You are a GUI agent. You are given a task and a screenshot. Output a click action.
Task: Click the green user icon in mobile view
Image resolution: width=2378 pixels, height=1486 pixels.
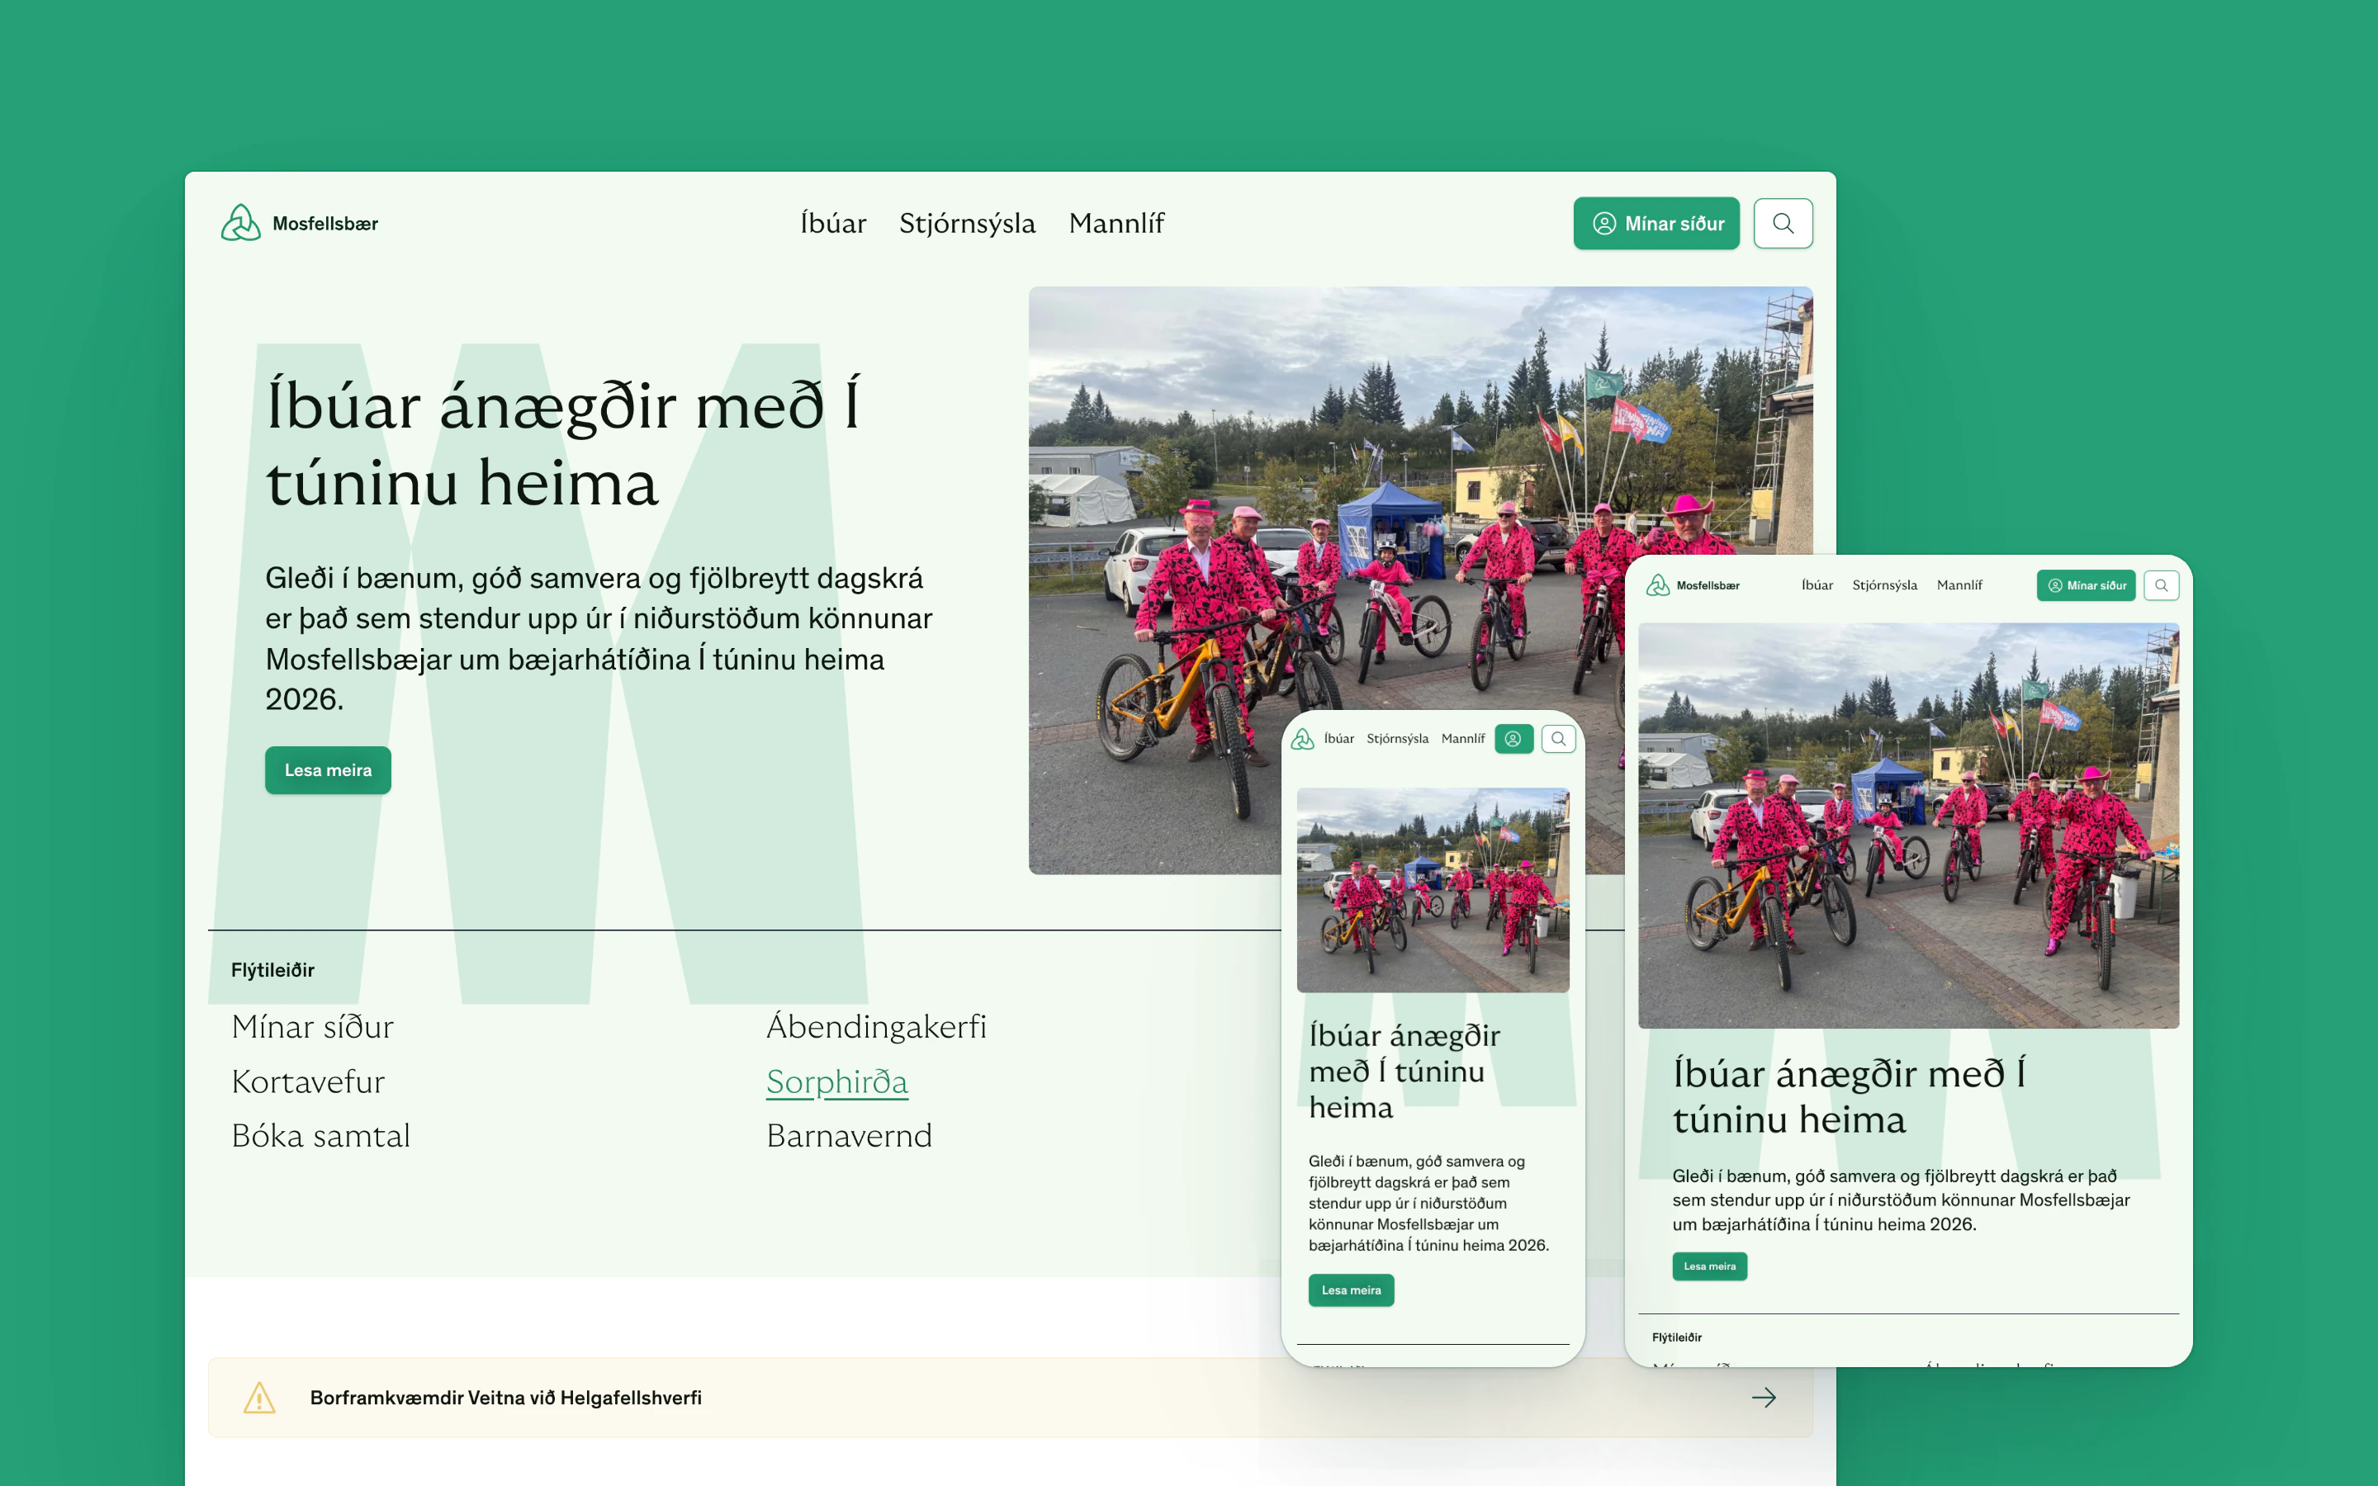click(1513, 739)
